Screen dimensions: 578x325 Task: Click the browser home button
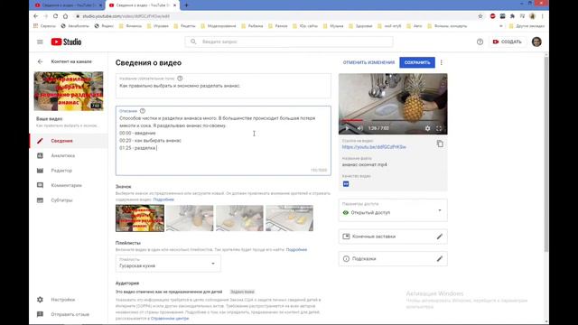[x=65, y=16]
